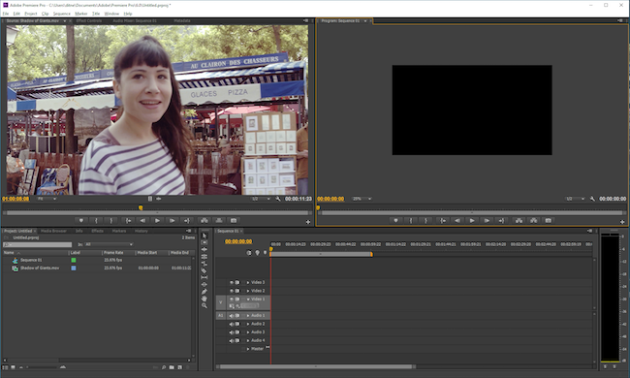Switch to the Effects tab
The image size is (630, 378).
(x=97, y=231)
